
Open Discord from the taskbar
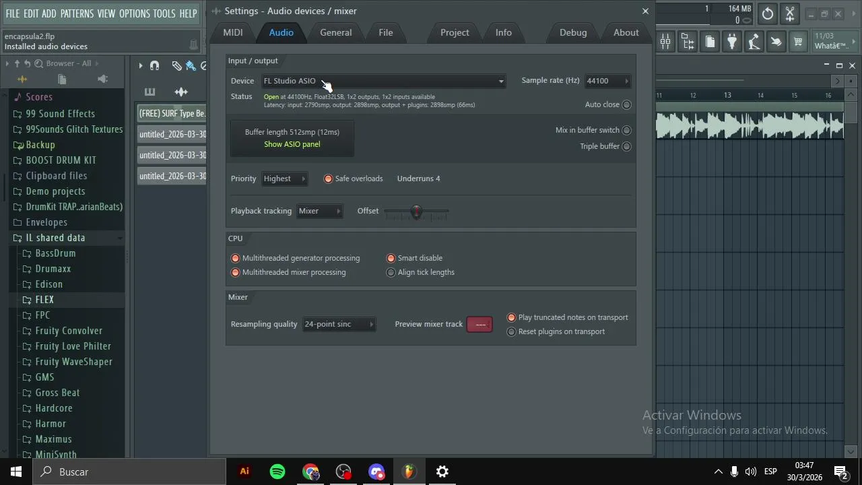click(376, 472)
